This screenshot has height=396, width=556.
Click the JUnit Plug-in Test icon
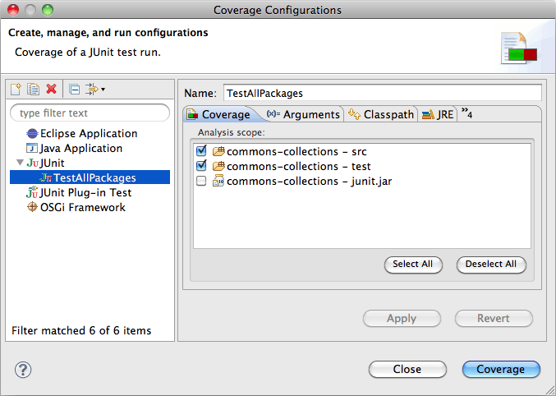32,192
